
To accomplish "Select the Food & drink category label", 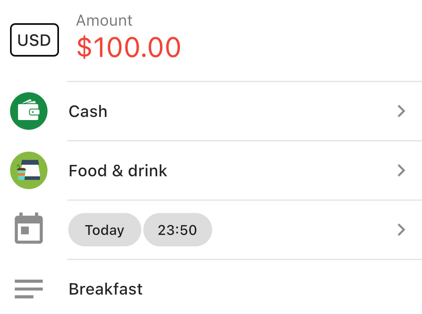I will tap(118, 171).
